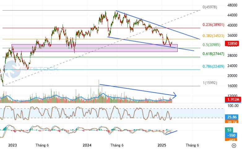Select the 0.786(22409) Fibonacci level label

pos(213,66)
